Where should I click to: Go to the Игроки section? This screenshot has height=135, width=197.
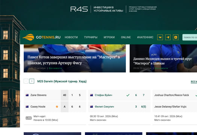(x=109, y=37)
